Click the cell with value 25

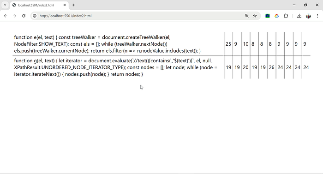pos(228,44)
